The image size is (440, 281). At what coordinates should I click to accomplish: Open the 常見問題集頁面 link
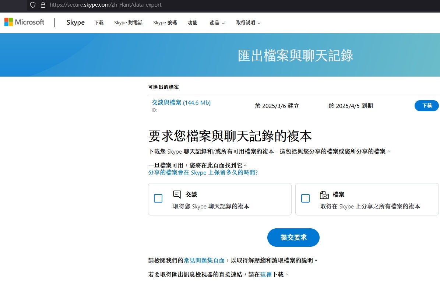click(x=204, y=260)
